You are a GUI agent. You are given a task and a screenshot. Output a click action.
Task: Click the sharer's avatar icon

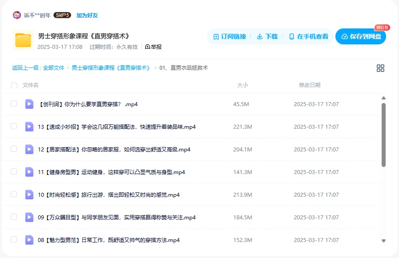(x=17, y=15)
